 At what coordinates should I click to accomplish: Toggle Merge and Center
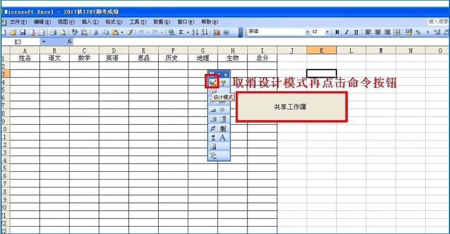tap(397, 32)
